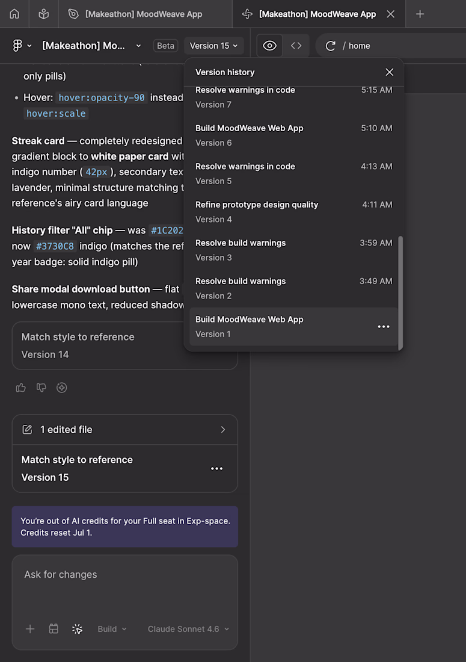Go to the home icon tab

14,14
